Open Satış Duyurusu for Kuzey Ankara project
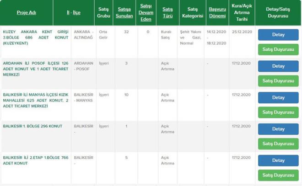 (x=278, y=49)
